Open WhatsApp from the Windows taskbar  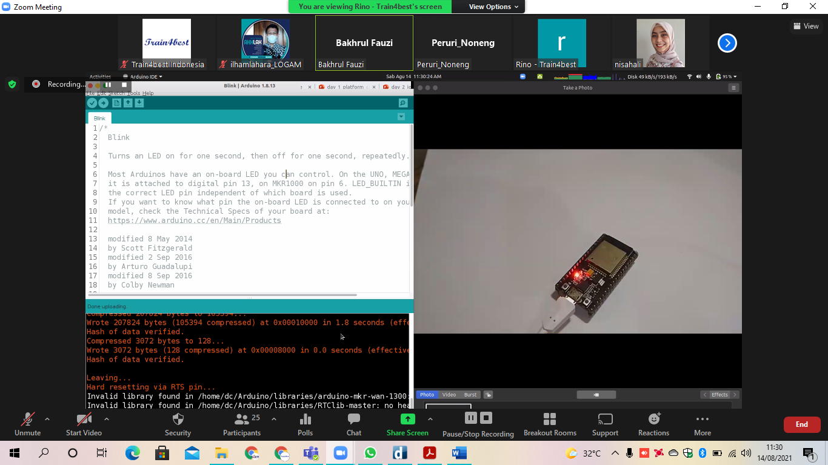(x=370, y=453)
